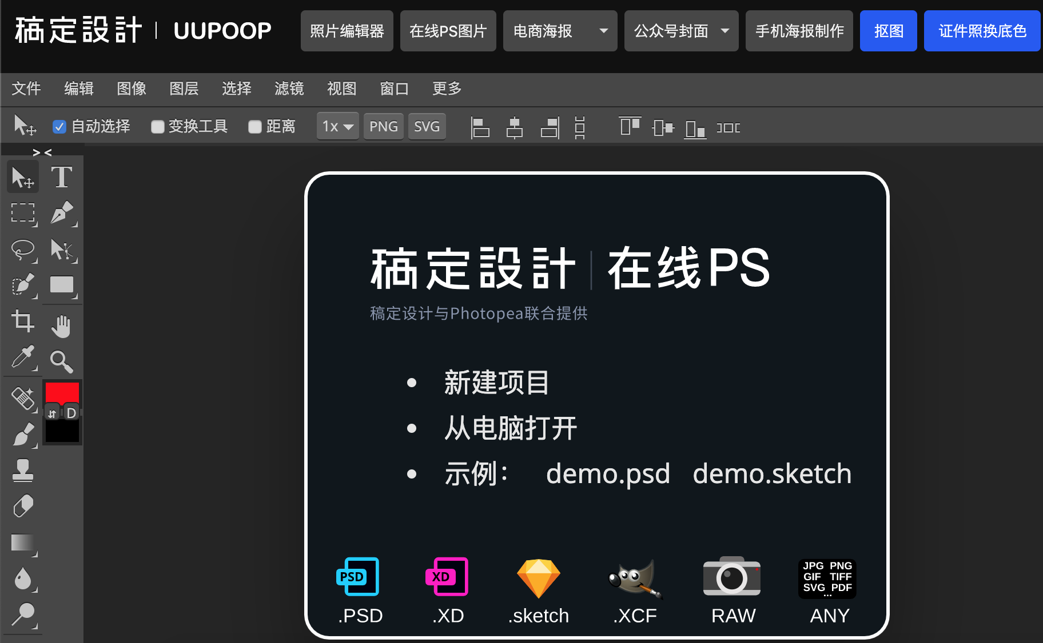Image resolution: width=1043 pixels, height=643 pixels.
Task: Open the 文件 menu
Action: tap(26, 89)
